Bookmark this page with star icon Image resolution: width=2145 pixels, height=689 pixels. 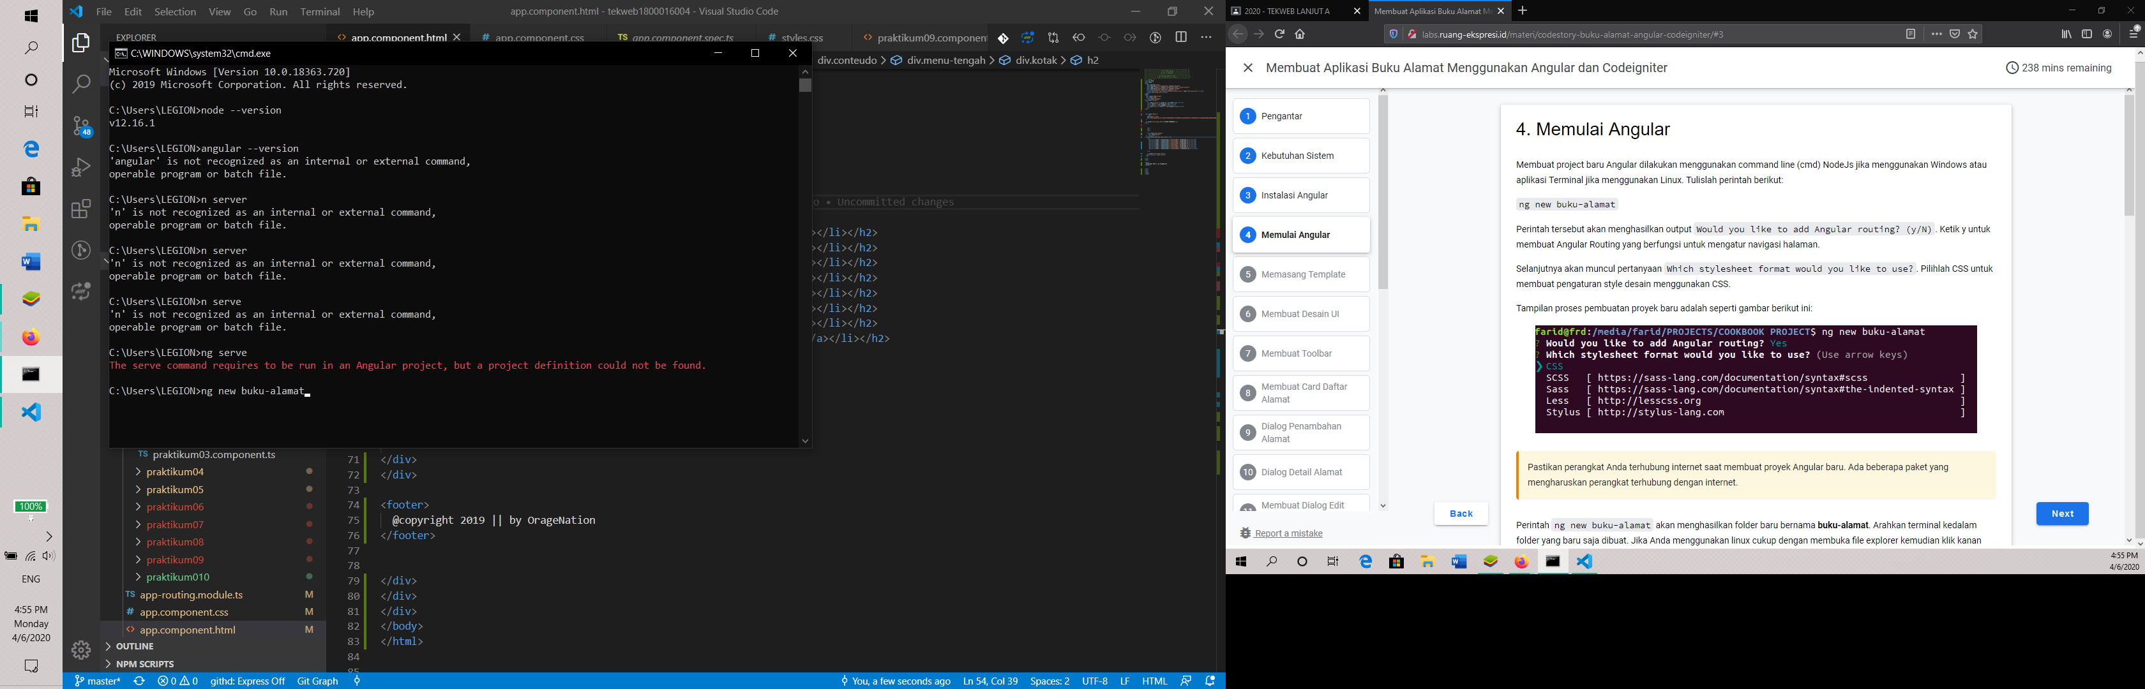pyautogui.click(x=1973, y=34)
